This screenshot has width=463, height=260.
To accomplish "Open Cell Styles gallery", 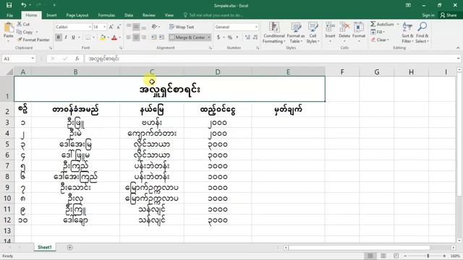I will click(313, 32).
